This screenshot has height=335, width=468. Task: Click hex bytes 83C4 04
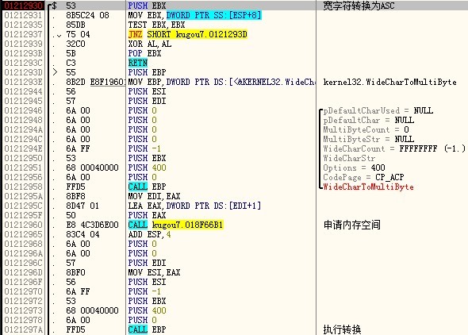click(x=82, y=235)
